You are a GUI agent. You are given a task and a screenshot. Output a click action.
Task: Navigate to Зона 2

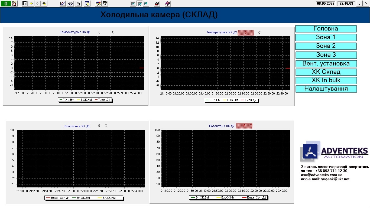(x=326, y=46)
